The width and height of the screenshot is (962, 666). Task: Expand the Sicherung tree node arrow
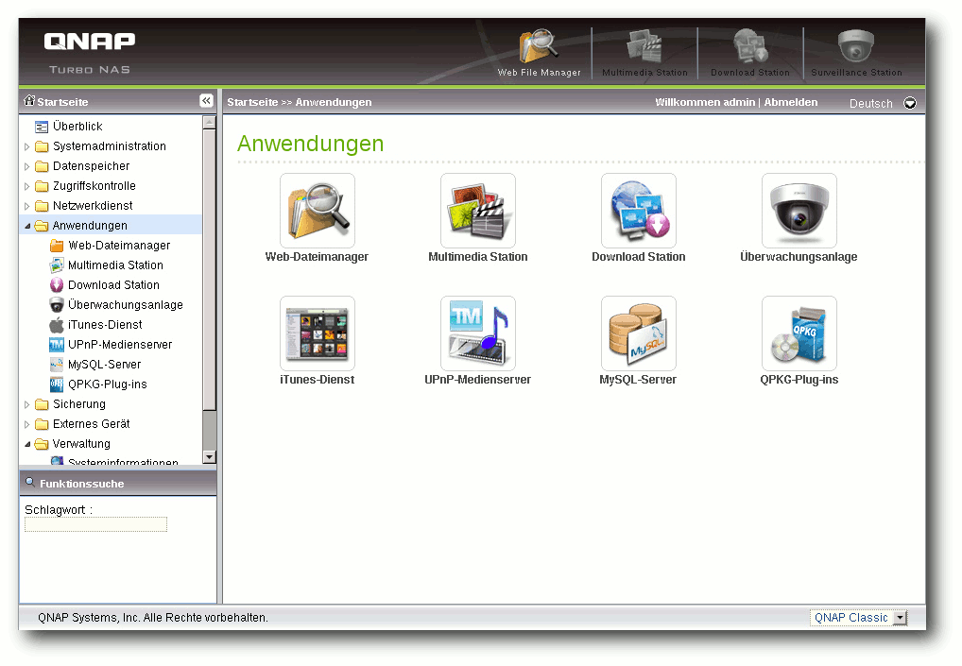coord(27,404)
